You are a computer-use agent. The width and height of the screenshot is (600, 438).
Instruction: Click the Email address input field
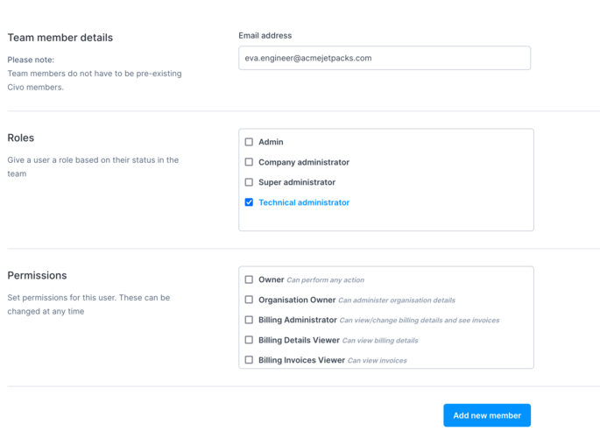coord(384,58)
